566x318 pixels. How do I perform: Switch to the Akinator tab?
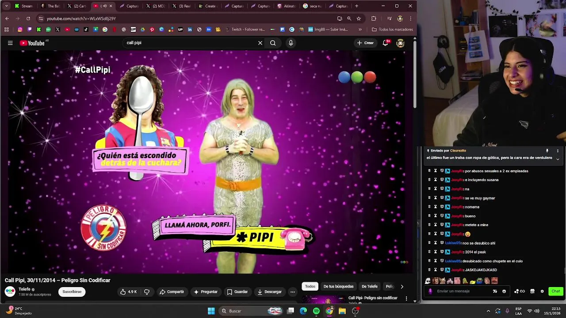tap(287, 6)
